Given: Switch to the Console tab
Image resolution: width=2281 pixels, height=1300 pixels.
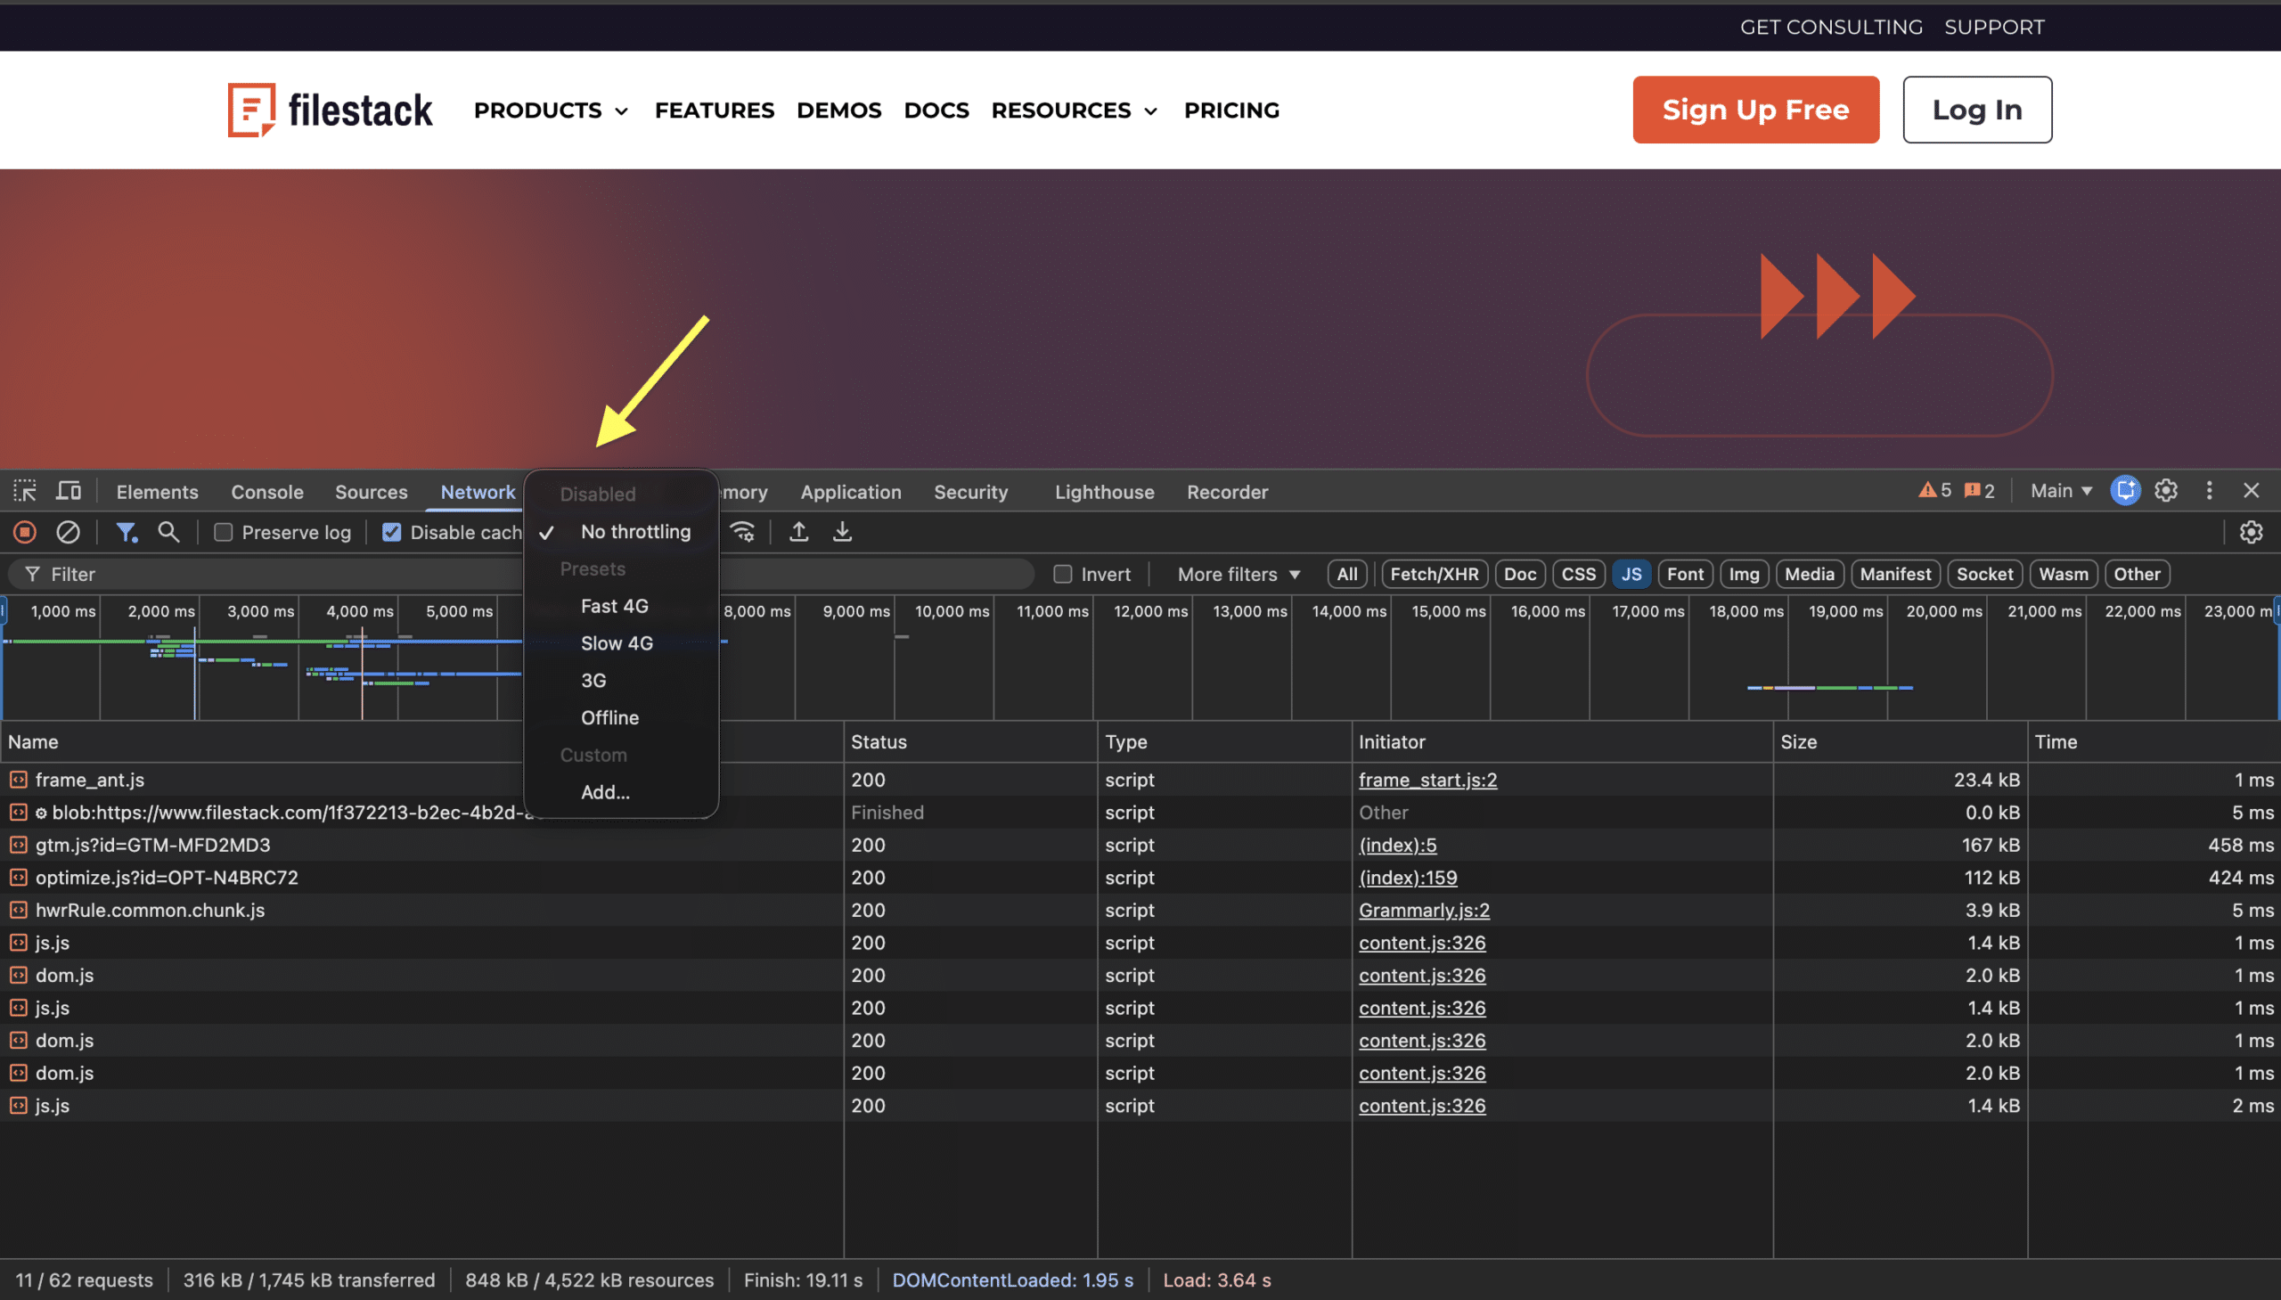Looking at the screenshot, I should coord(267,492).
